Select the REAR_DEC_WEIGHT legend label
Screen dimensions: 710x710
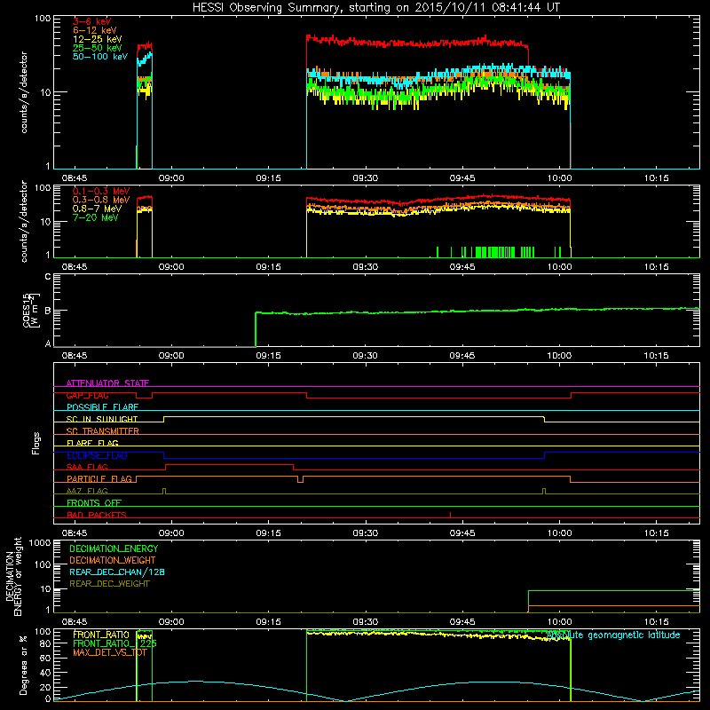(109, 584)
